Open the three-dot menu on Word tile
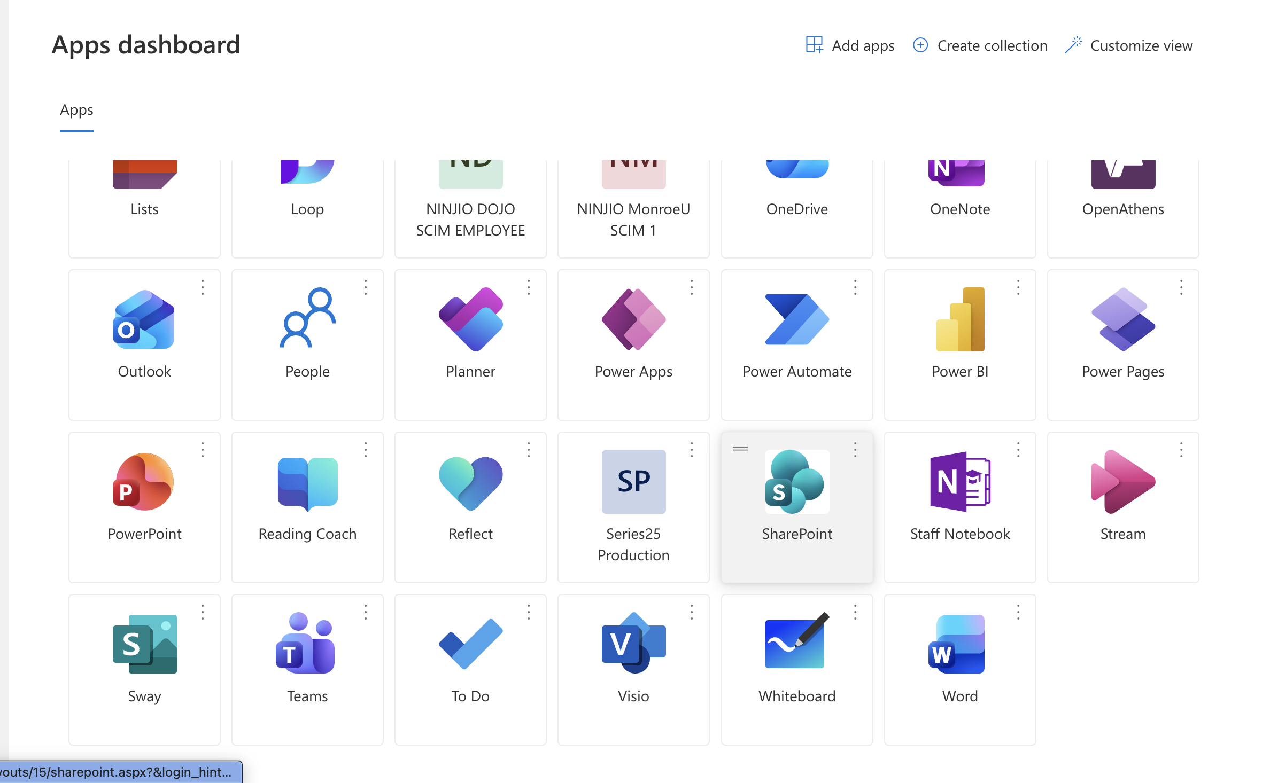 (x=1018, y=612)
